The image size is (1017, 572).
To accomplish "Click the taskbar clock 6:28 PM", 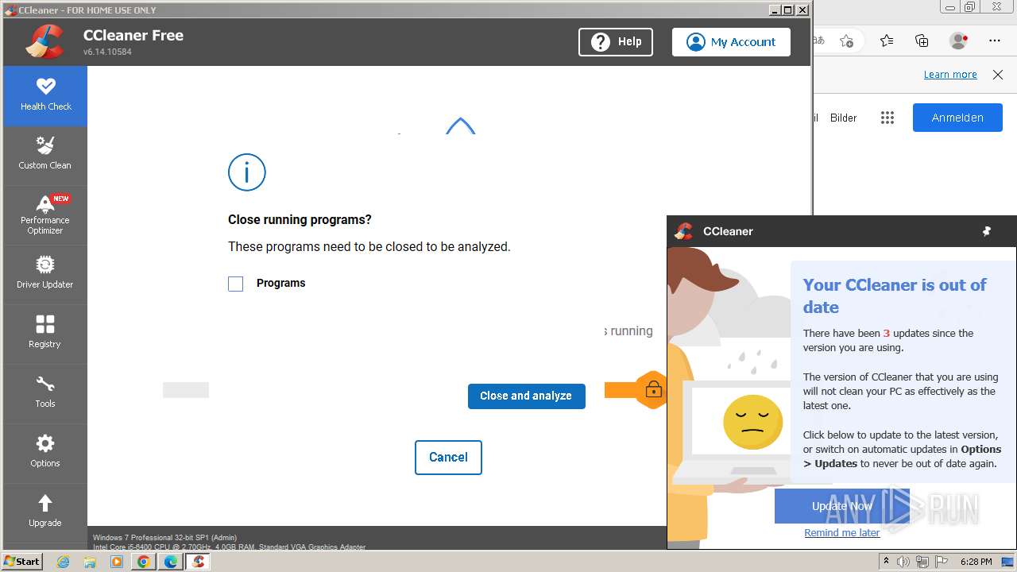I will (976, 562).
